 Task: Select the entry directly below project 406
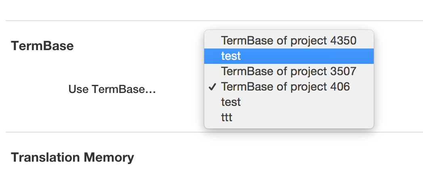(231, 102)
